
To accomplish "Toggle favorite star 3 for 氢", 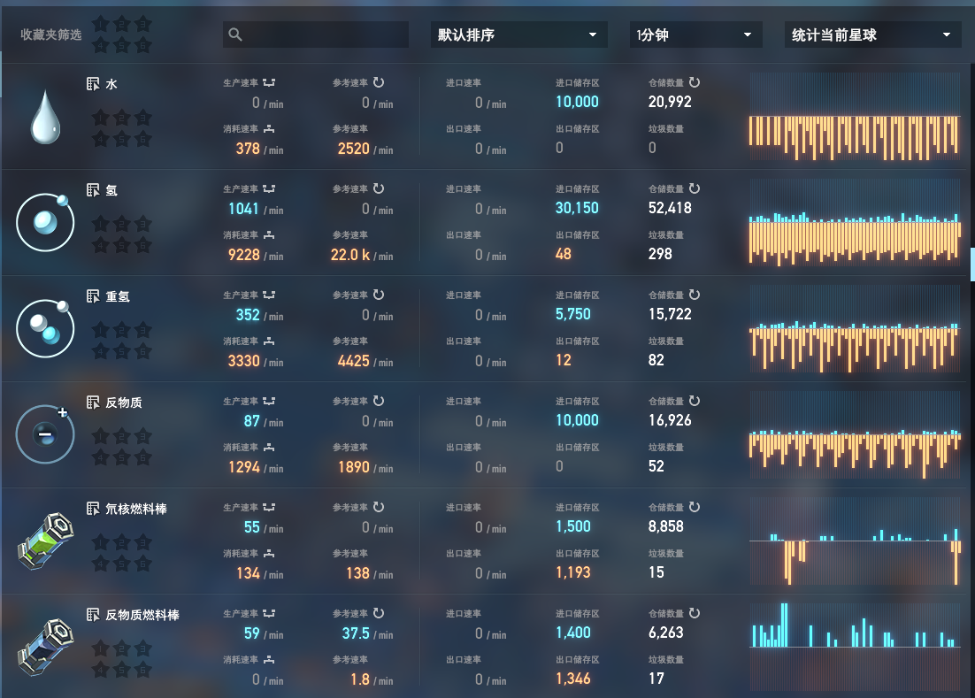I will (x=143, y=223).
